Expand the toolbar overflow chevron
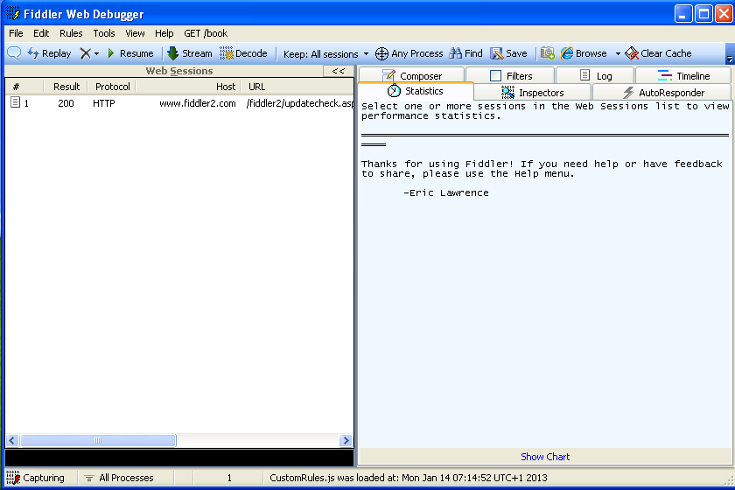This screenshot has height=490, width=735. [730, 53]
